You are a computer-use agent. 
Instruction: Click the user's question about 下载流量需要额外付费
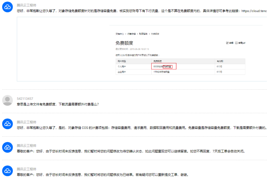pyautogui.click(x=58, y=104)
